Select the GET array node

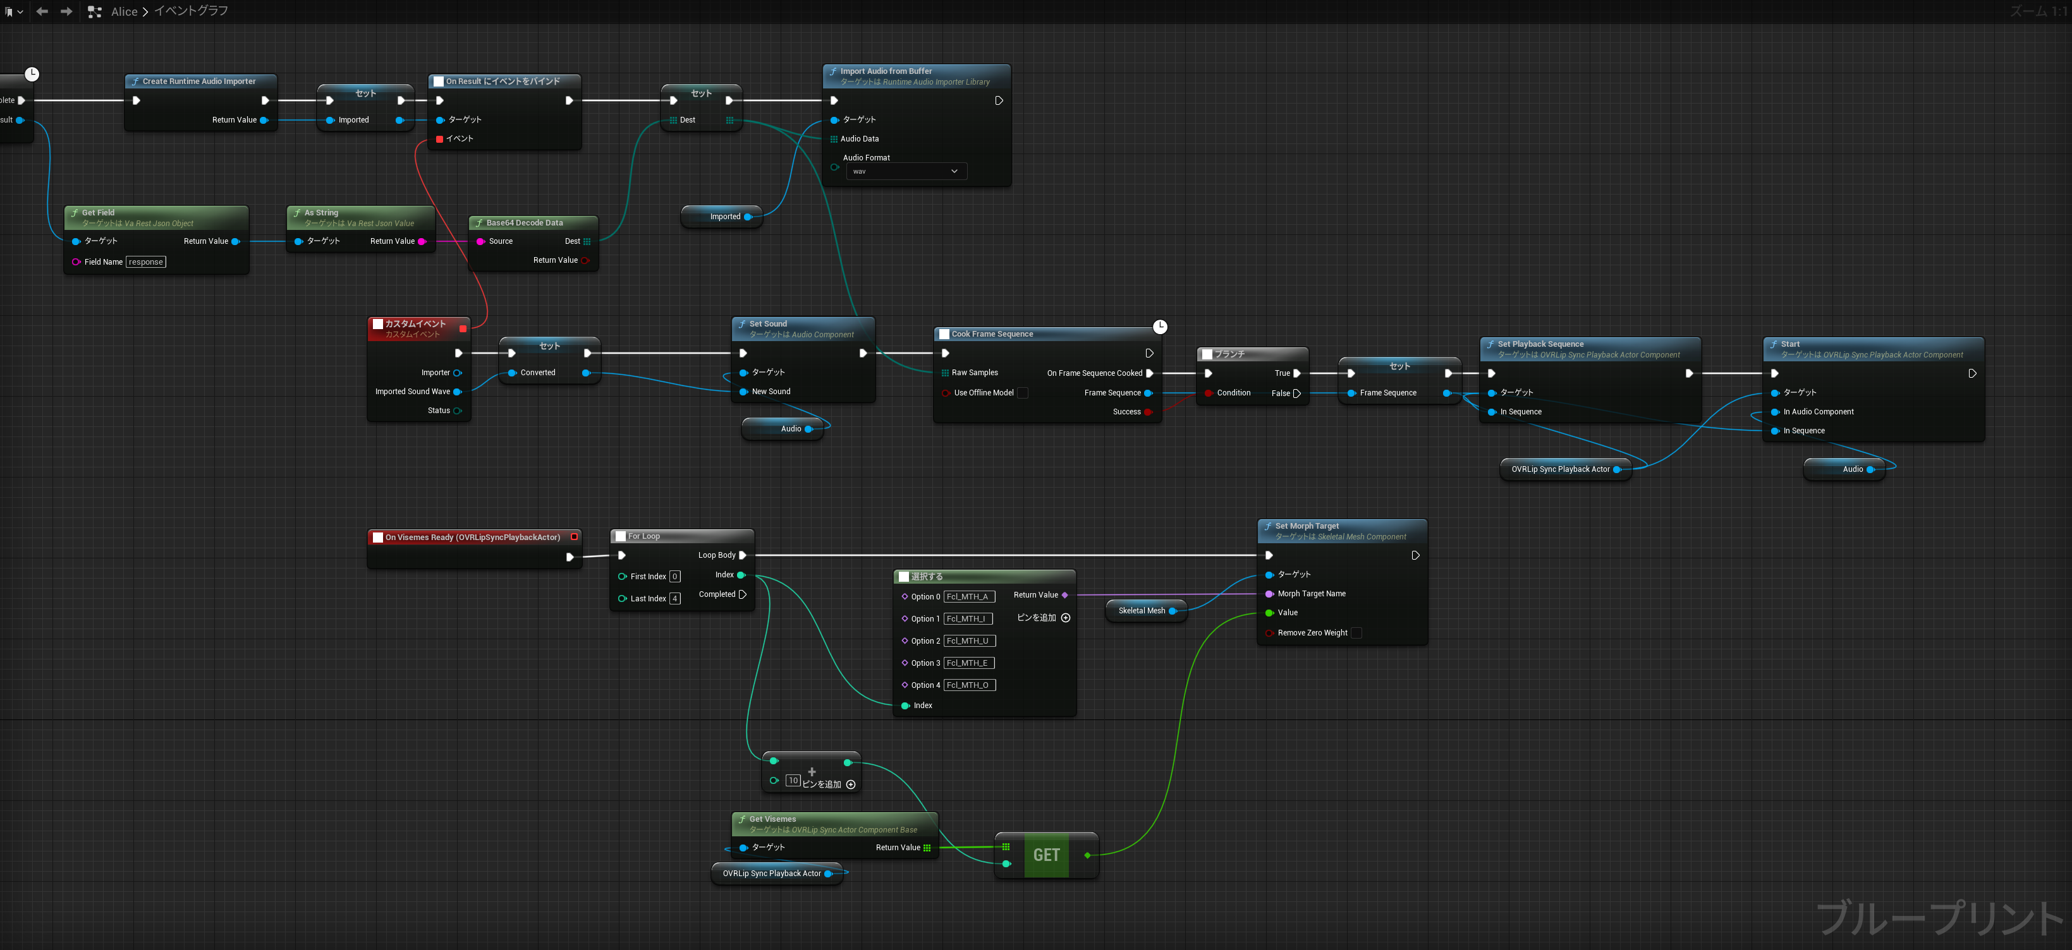click(x=1047, y=855)
